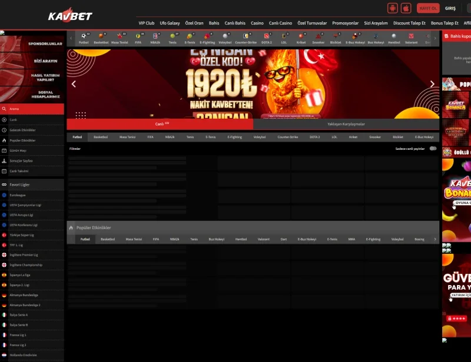Viewport: 471px width, 362px height.
Task: Select the Tenis ball icon in top strip
Action: 173,36
